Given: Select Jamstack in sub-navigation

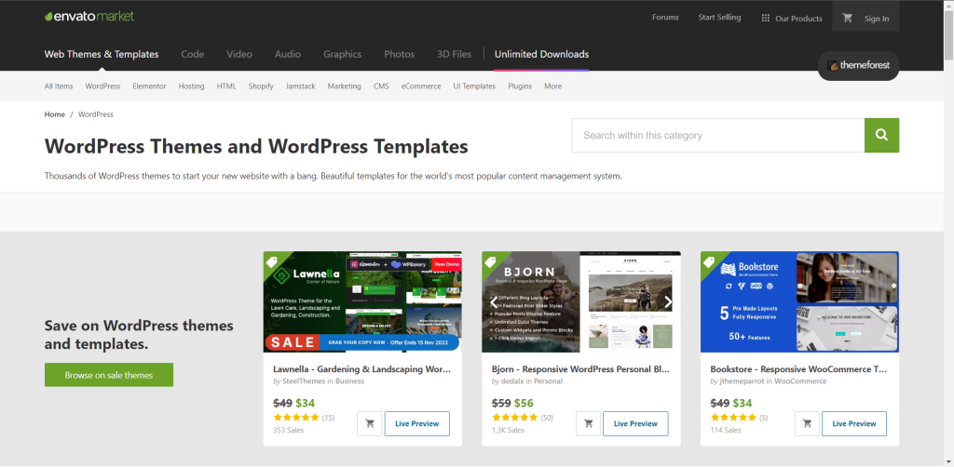Looking at the screenshot, I should coord(301,87).
